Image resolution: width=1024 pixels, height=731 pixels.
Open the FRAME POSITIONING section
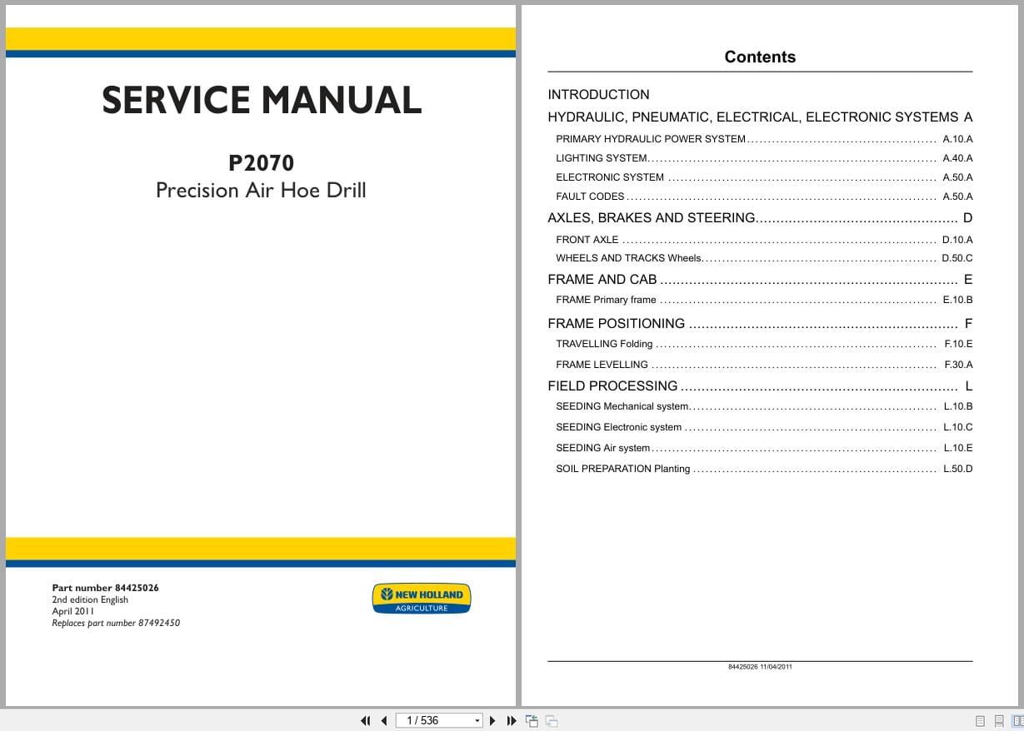pos(760,324)
